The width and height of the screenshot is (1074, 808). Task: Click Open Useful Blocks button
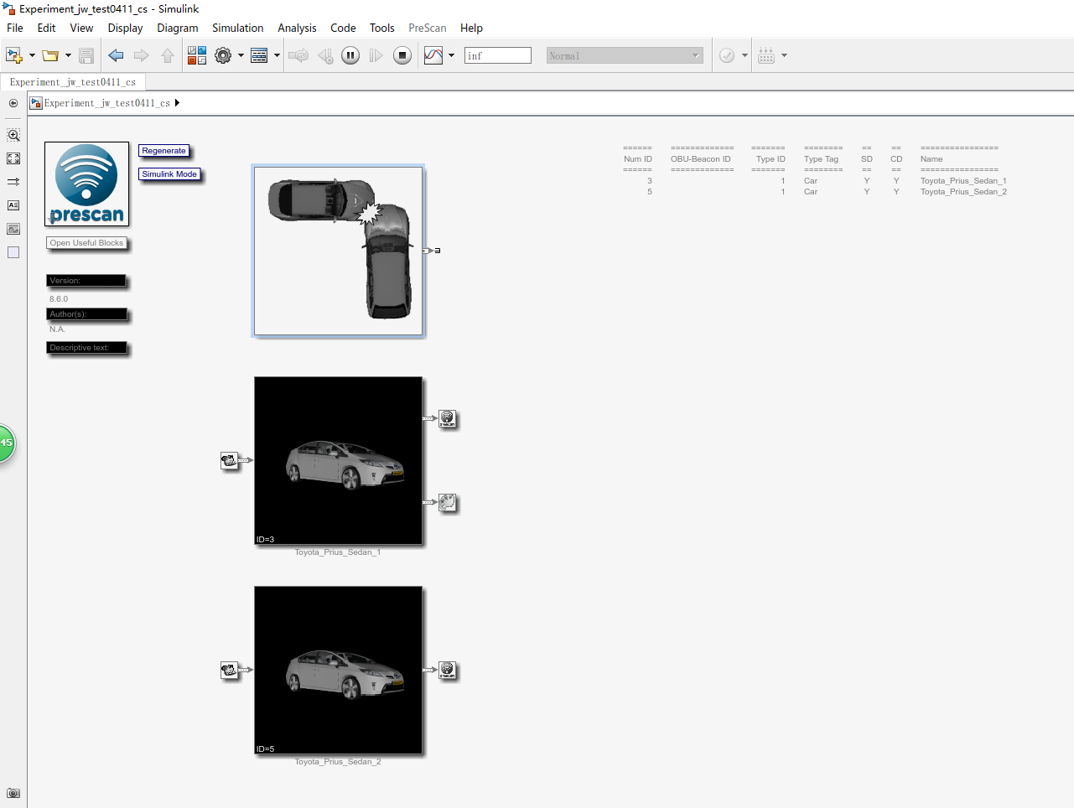(x=86, y=243)
